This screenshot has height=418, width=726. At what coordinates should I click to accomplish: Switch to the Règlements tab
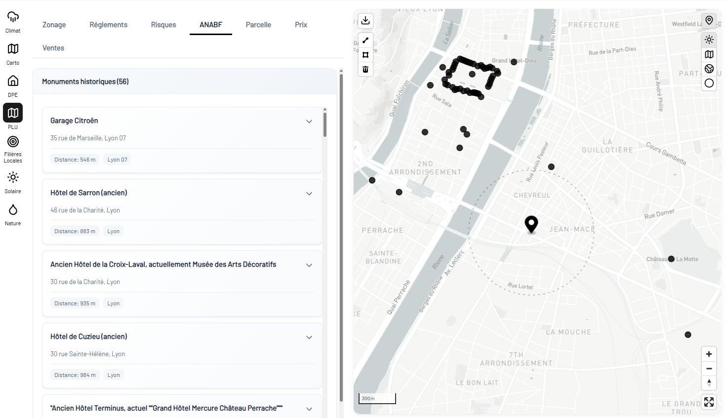pos(108,25)
